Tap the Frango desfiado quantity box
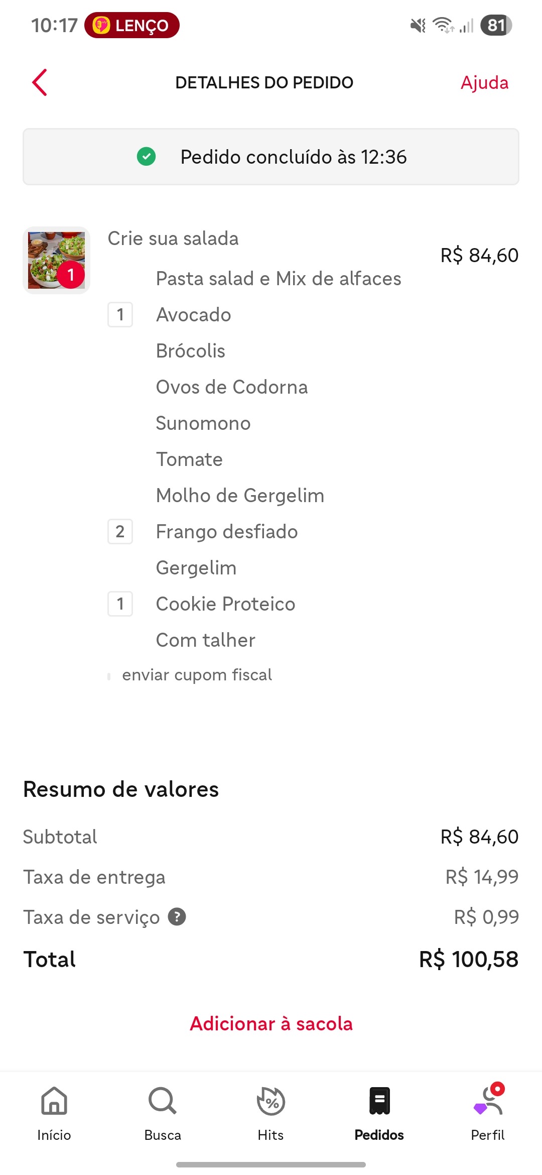 pos(120,532)
